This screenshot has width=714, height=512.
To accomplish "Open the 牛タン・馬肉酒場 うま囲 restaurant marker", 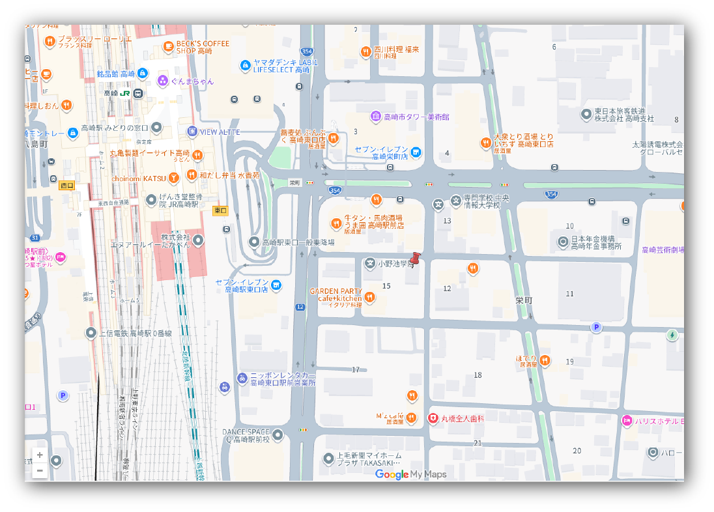I will 336,223.
